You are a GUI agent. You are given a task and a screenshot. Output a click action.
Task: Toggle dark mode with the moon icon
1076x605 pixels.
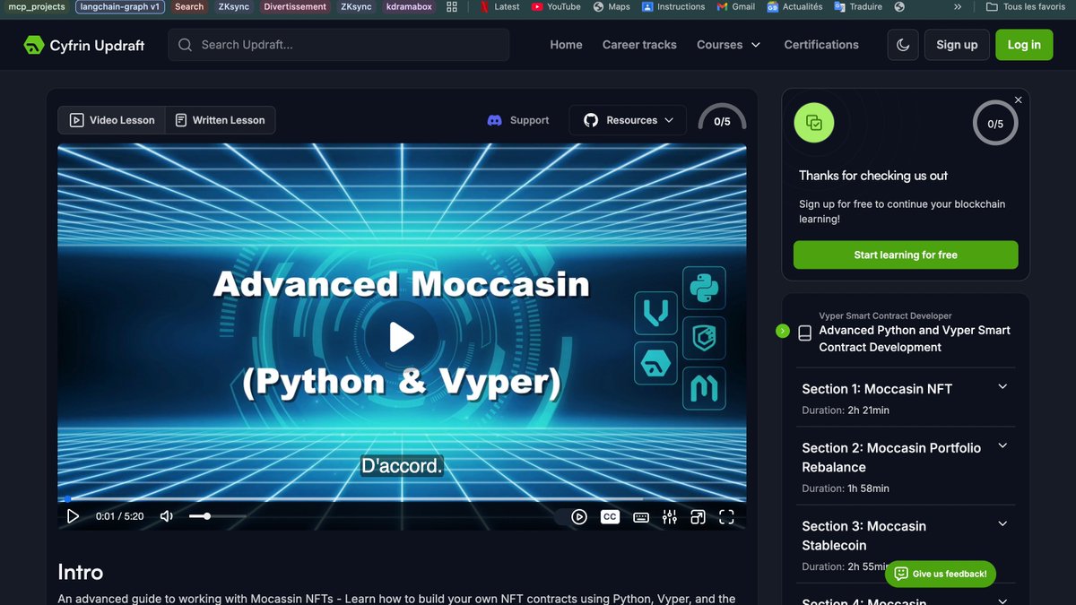pos(902,45)
